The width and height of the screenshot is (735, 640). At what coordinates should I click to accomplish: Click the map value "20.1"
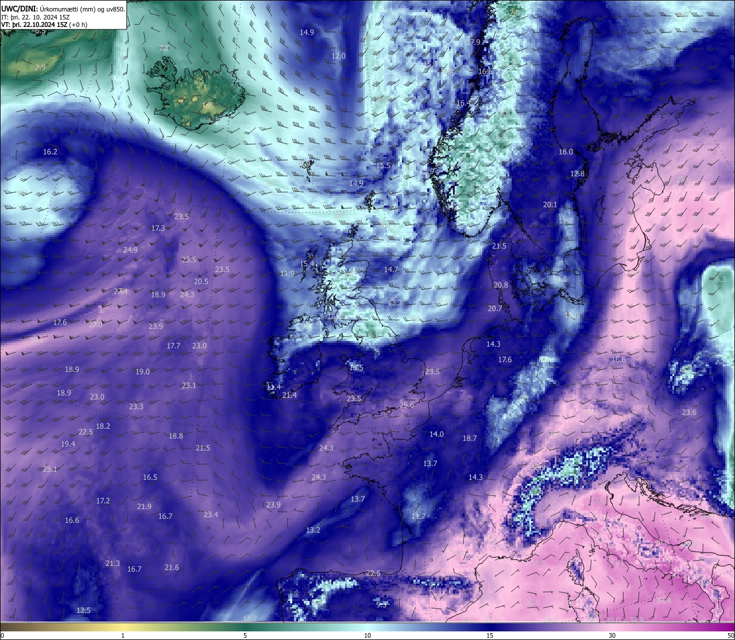point(550,204)
